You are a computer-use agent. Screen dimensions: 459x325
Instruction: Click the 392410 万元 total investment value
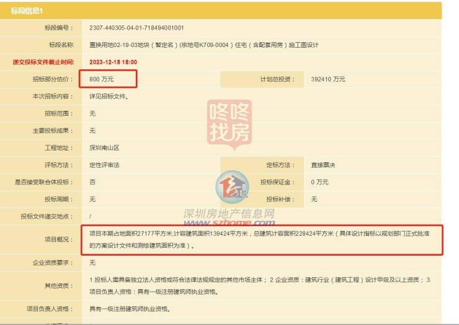coord(328,79)
